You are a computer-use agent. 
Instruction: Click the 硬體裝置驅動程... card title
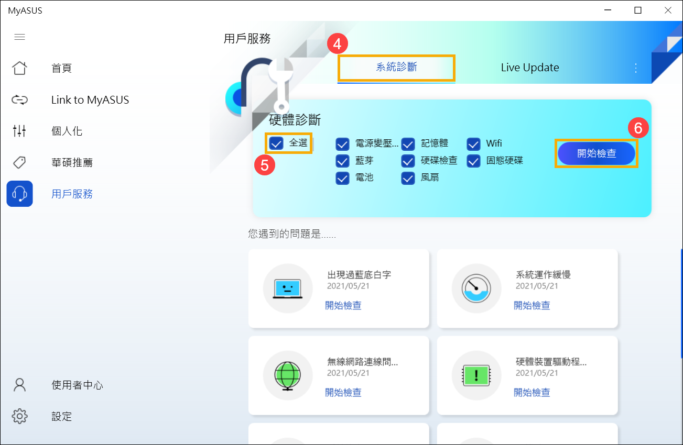551,361
